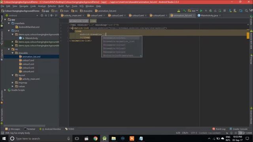
Task: Open the Android Monitor tool window
Action: pyautogui.click(x=50, y=129)
